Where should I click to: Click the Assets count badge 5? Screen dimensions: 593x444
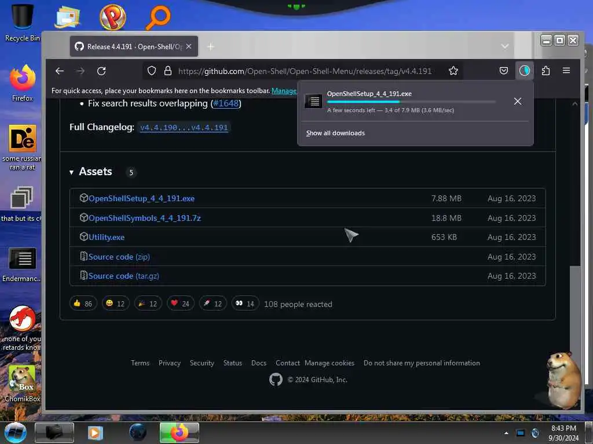[x=131, y=172]
